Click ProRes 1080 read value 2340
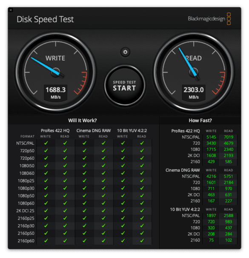This screenshot has width=249, height=258. point(229,150)
